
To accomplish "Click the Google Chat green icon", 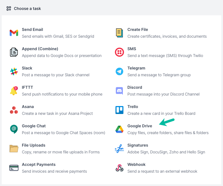I will (14, 129).
